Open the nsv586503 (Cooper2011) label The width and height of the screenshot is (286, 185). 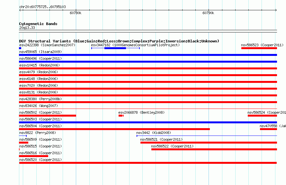(x=40, y=119)
